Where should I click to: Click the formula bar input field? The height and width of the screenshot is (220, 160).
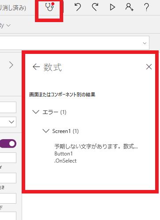(x=74, y=43)
